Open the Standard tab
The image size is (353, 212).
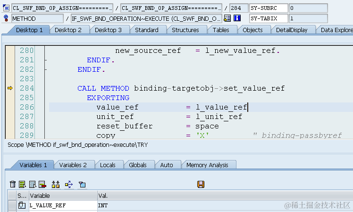point(147,30)
